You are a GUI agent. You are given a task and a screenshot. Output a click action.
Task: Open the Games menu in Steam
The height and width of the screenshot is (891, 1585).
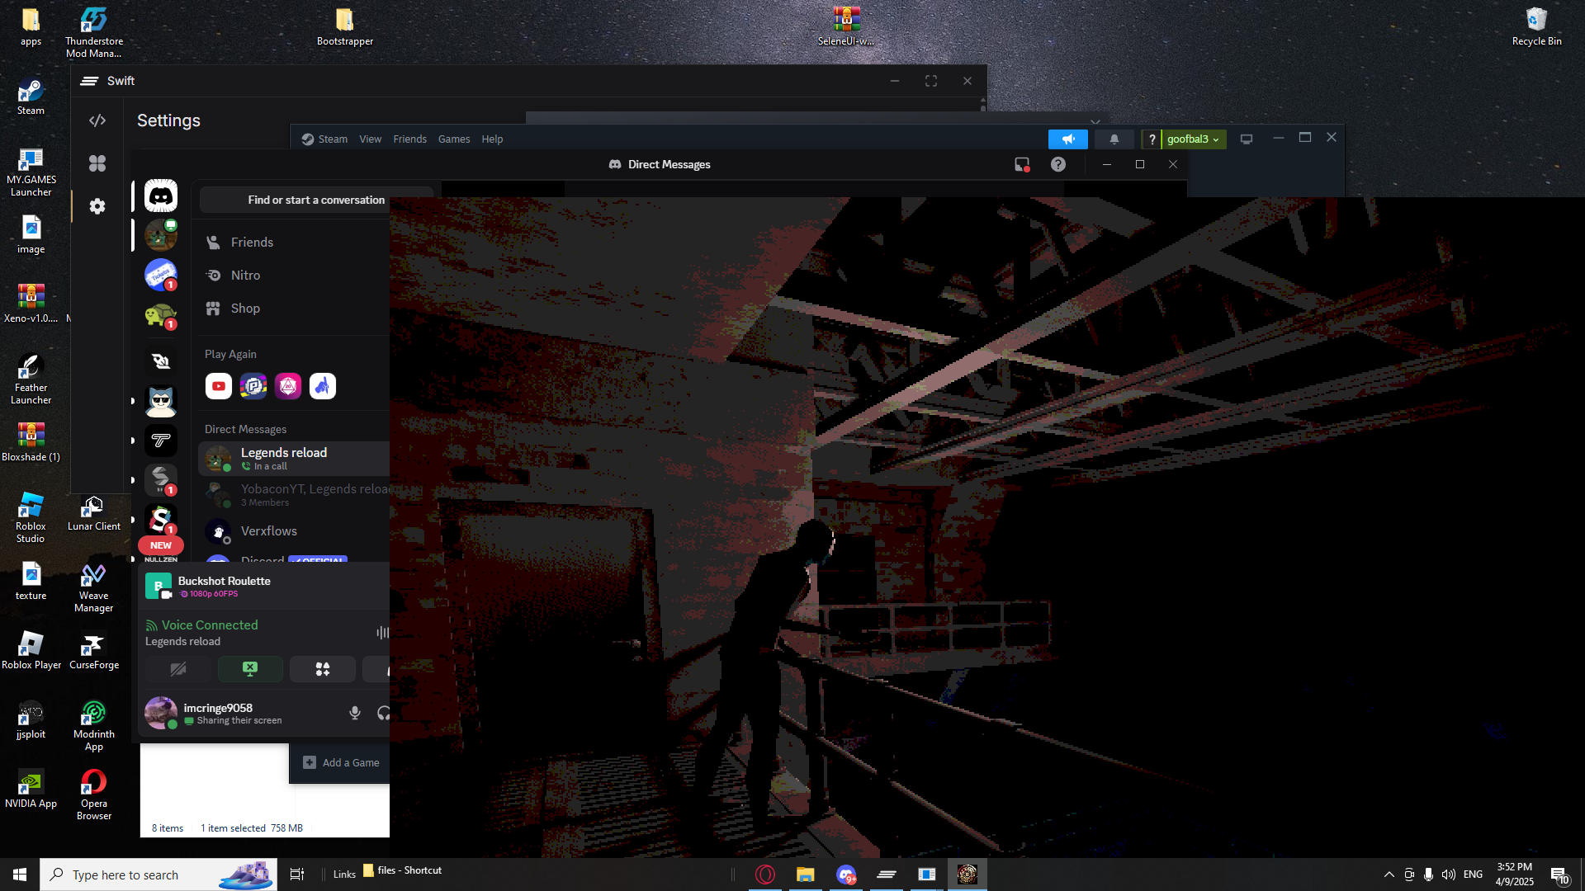[454, 139]
